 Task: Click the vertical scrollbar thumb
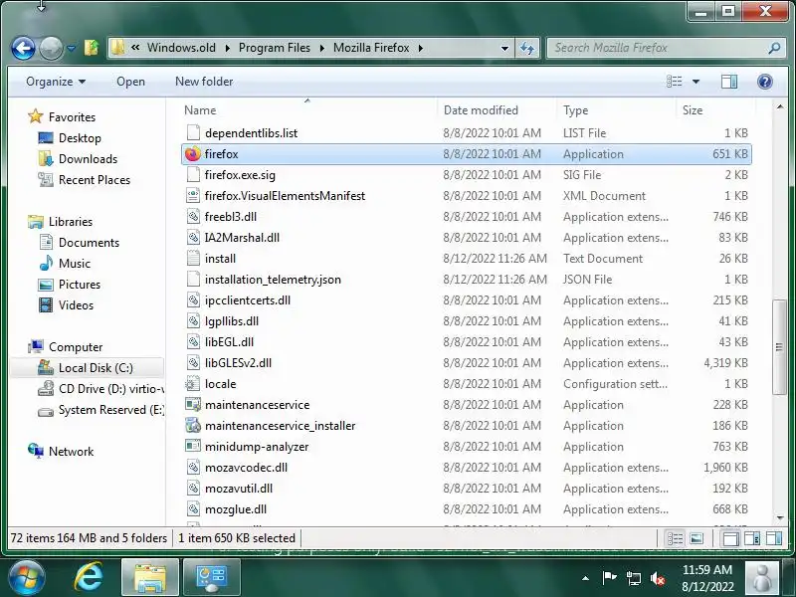point(779,347)
